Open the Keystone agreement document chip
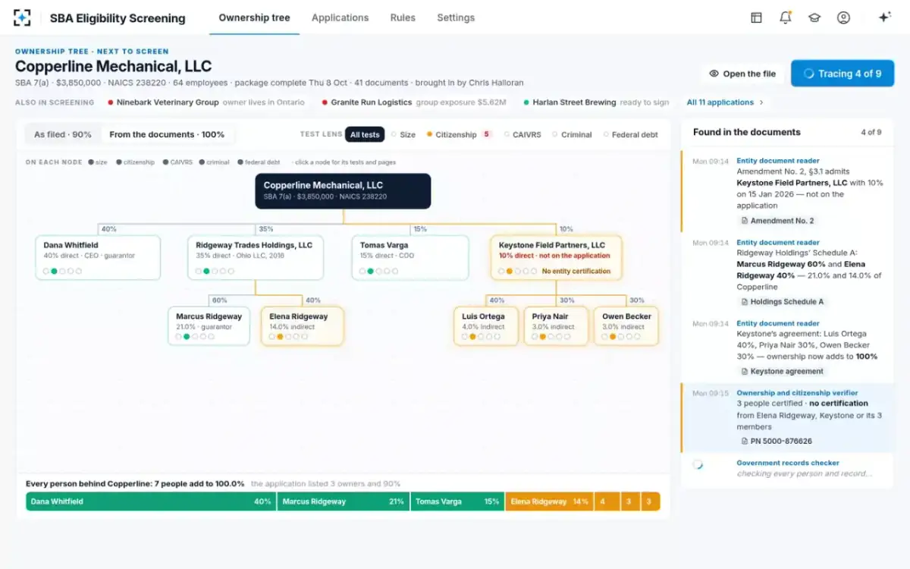This screenshot has height=569, width=910. [x=781, y=371]
